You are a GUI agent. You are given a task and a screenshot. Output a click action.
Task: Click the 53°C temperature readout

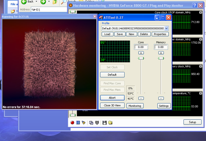click(131, 93)
